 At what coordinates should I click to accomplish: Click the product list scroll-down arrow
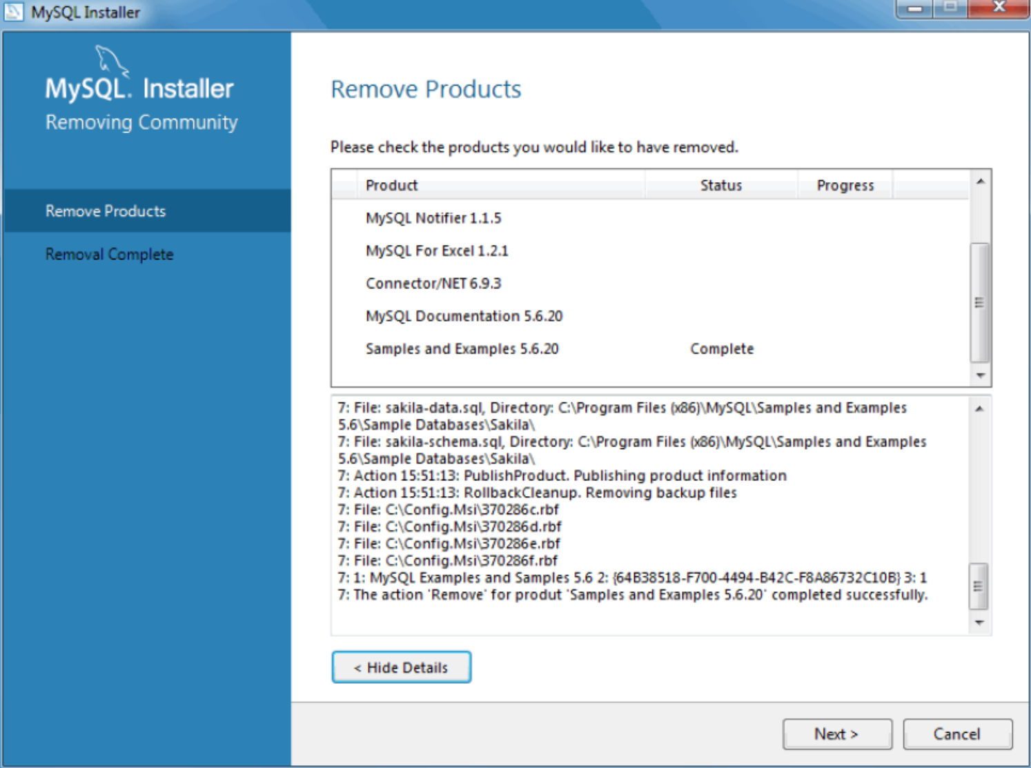click(x=981, y=377)
